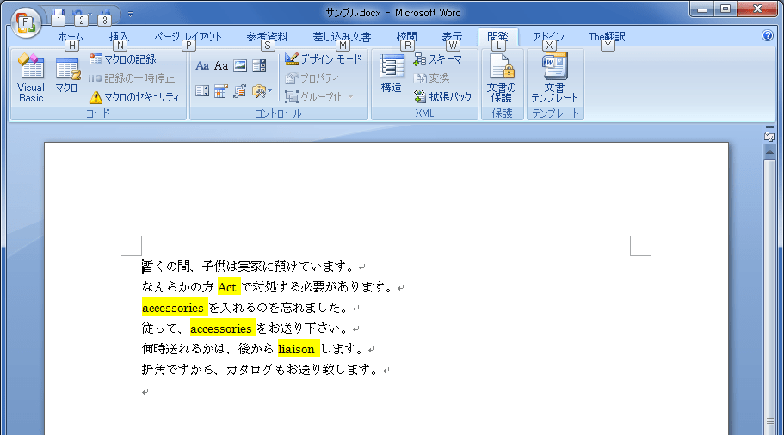The height and width of the screenshot is (435, 784).
Task: Toggle デザイン モード (Design Mode)
Action: click(x=324, y=59)
